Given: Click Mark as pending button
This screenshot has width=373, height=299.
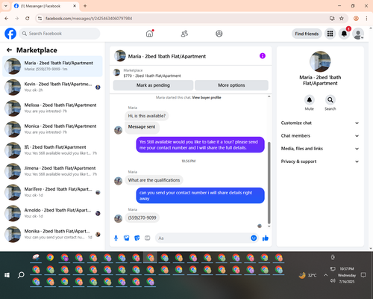Looking at the screenshot, I should tap(153, 85).
